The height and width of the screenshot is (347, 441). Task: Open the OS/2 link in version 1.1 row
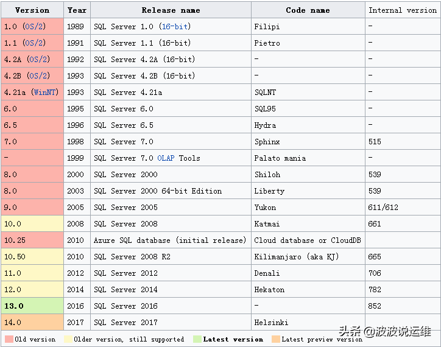click(34, 43)
